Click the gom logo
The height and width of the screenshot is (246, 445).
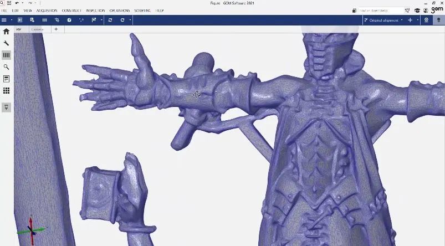437,9
